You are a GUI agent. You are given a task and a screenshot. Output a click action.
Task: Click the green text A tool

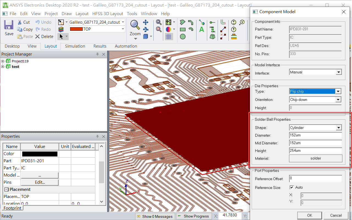tap(202, 29)
